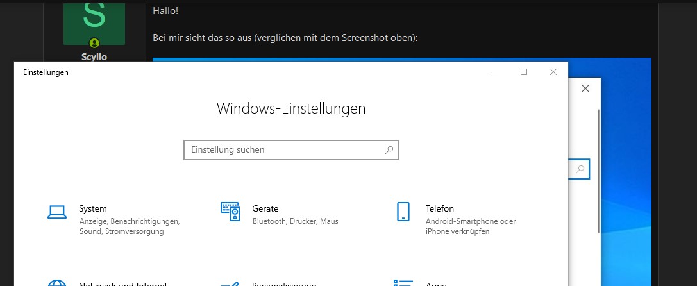697x286 pixels.
Task: Click the 'Hallo!' forum post text
Action: pyautogui.click(x=165, y=11)
